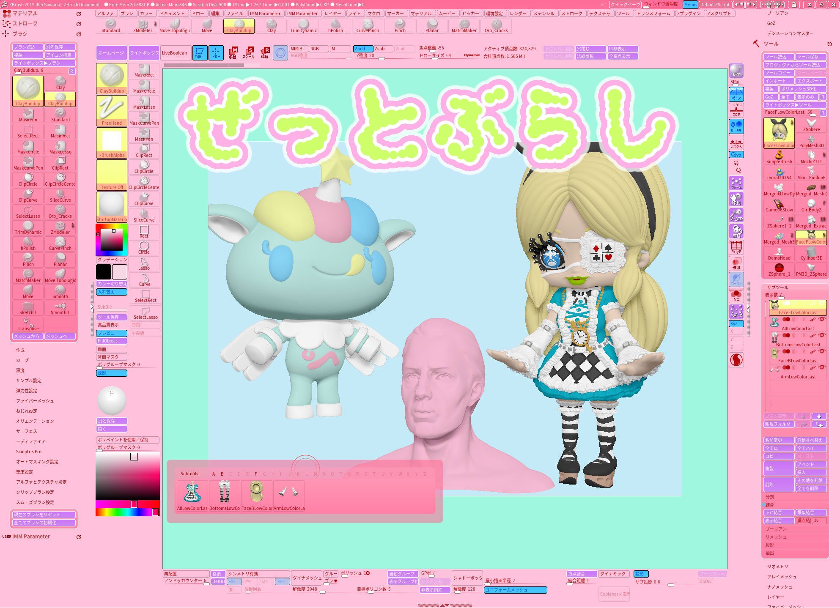Click the Frame (フレーム) view icon
This screenshot has width=840, height=608.
[736, 183]
